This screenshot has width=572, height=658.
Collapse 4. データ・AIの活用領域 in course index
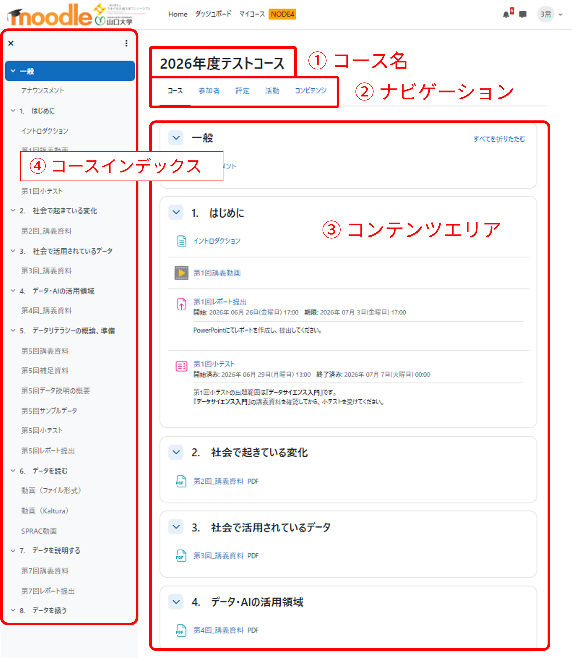click(x=13, y=291)
